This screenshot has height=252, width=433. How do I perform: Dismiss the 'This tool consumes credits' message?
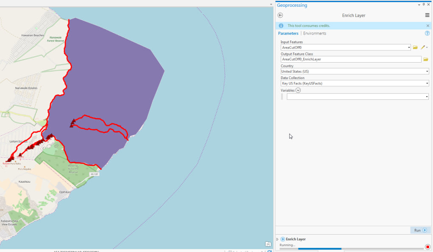(428, 26)
